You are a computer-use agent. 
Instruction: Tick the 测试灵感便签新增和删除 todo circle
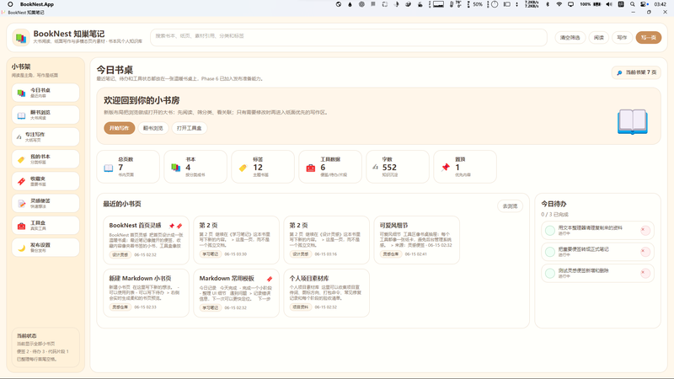[550, 273]
